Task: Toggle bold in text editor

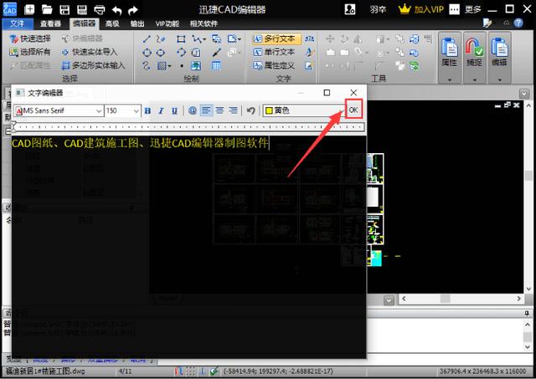Action: pos(147,110)
